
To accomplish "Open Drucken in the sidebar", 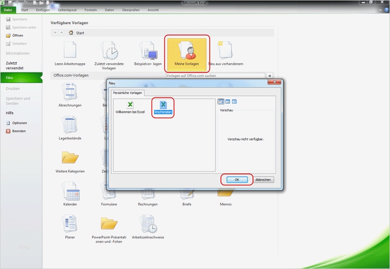I will point(13,89).
